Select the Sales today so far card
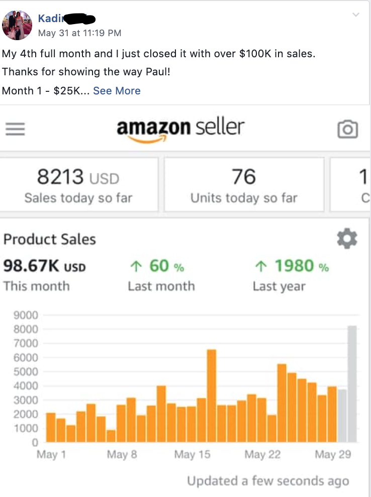371x497 pixels. click(79, 184)
